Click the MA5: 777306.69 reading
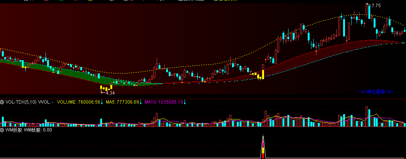 tap(122, 102)
